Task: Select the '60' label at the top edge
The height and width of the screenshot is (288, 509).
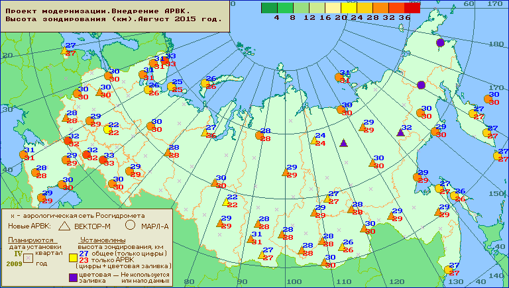Action: click(x=469, y=3)
